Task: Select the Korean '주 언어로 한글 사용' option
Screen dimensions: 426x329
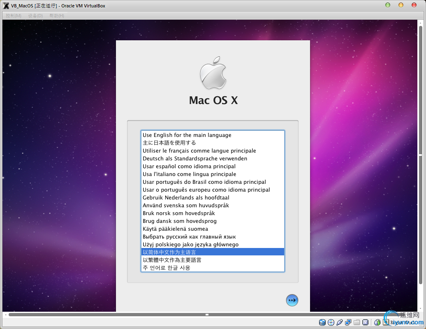Action: [x=213, y=268]
